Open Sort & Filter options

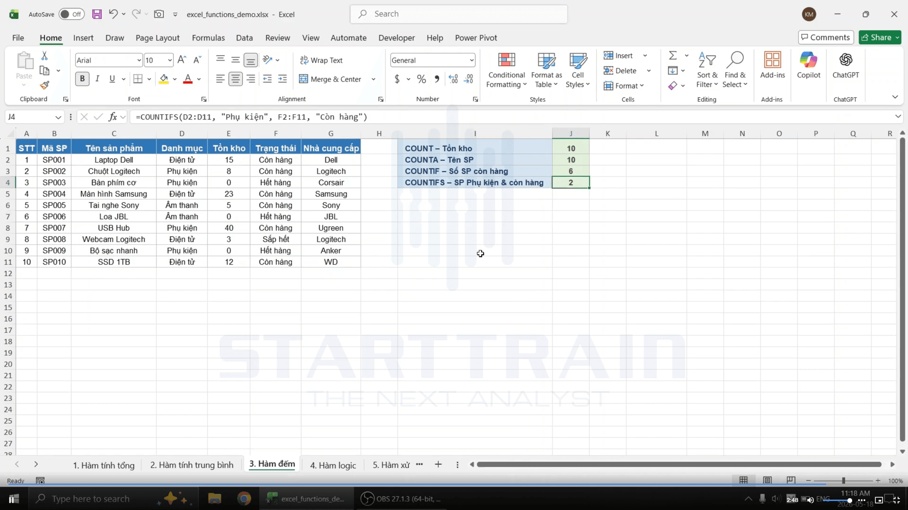click(x=707, y=71)
